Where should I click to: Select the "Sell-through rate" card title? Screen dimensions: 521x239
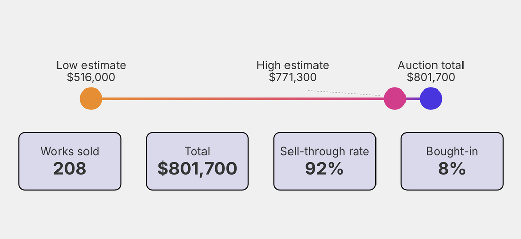tap(325, 151)
